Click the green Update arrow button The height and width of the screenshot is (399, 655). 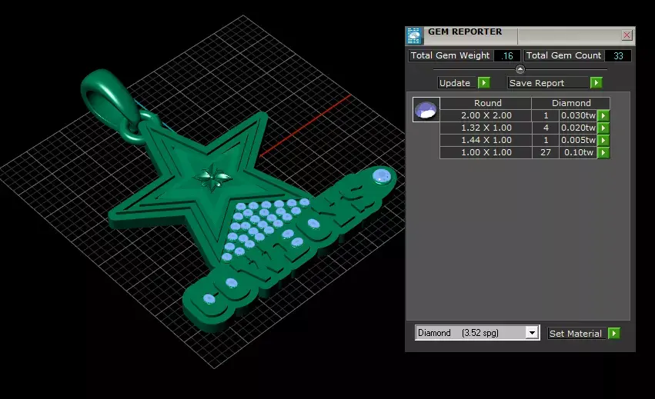[483, 82]
